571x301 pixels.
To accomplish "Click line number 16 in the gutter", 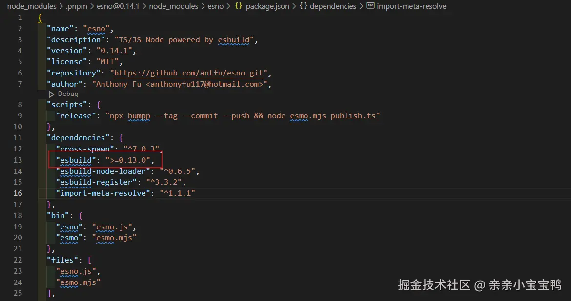I will click(x=18, y=193).
